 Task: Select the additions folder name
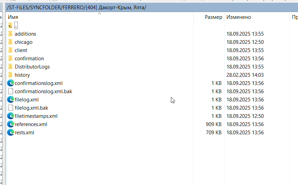coord(25,34)
